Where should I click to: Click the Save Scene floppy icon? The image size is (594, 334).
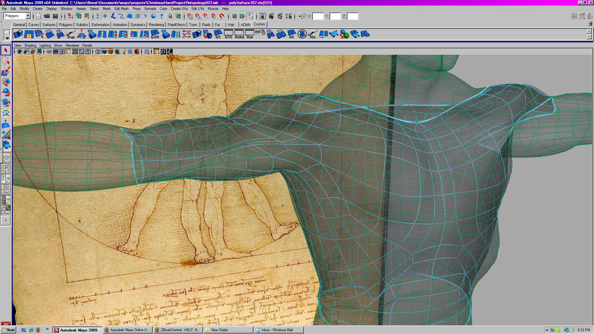[55, 16]
